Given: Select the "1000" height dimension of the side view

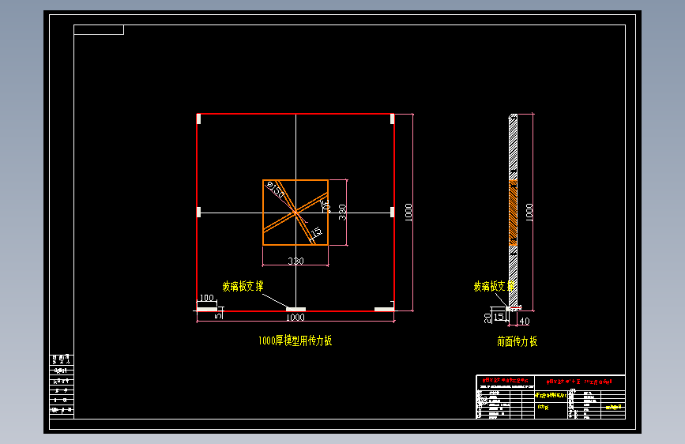Looking at the screenshot, I should [x=529, y=213].
